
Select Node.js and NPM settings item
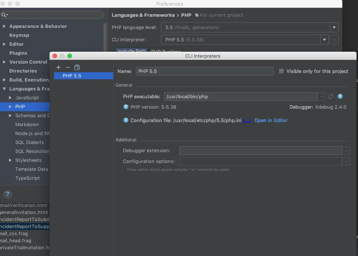[x=32, y=133]
